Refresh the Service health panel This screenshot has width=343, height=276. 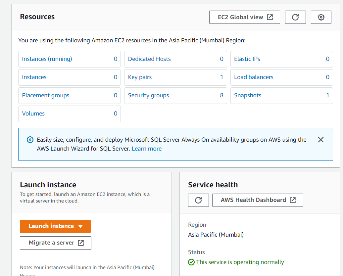(x=198, y=200)
